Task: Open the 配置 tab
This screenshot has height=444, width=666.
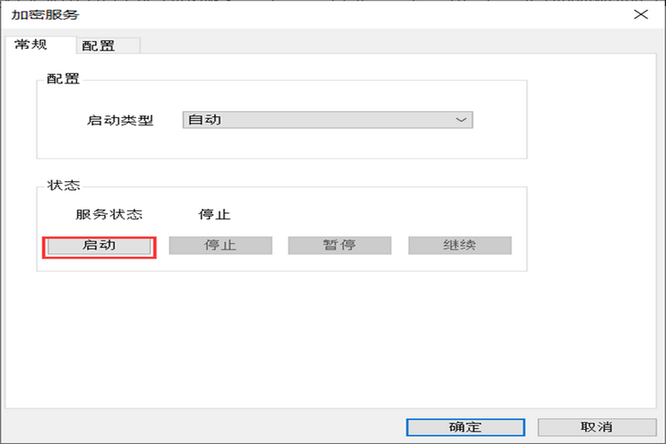Action: coord(98,45)
